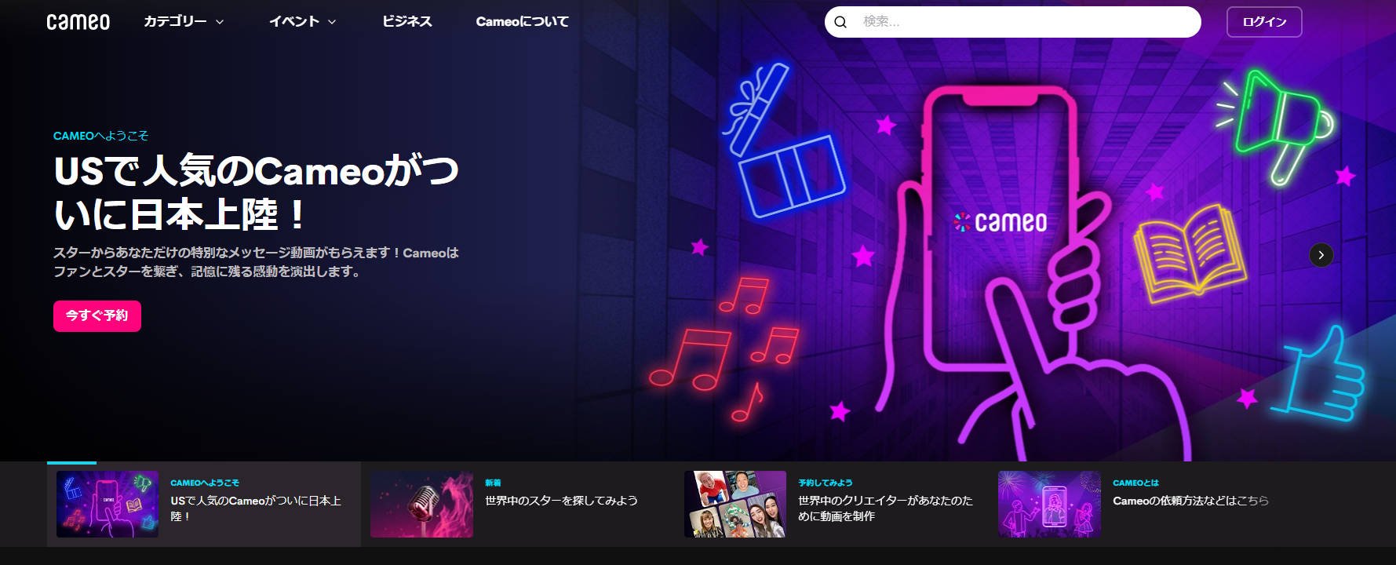This screenshot has width=1396, height=565.
Task: Go to the ビジネス page
Action: coord(407,22)
